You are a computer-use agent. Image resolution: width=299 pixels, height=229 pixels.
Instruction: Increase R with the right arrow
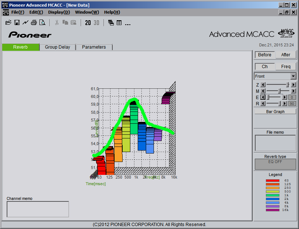point(285,103)
